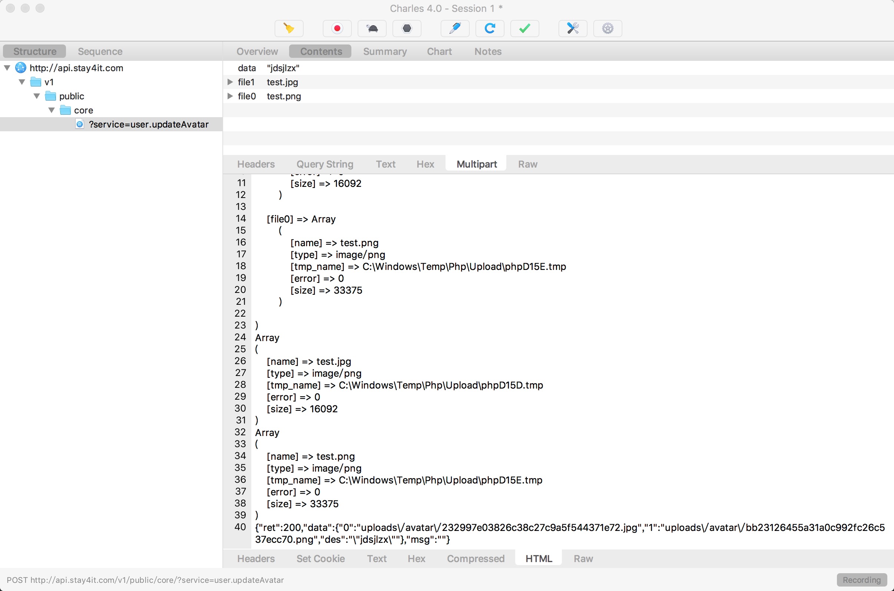Click the broom clear session icon

(289, 28)
